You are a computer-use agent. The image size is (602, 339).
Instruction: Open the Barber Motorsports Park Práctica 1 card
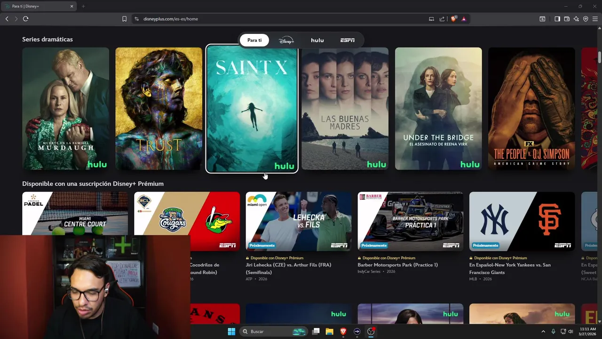click(410, 221)
